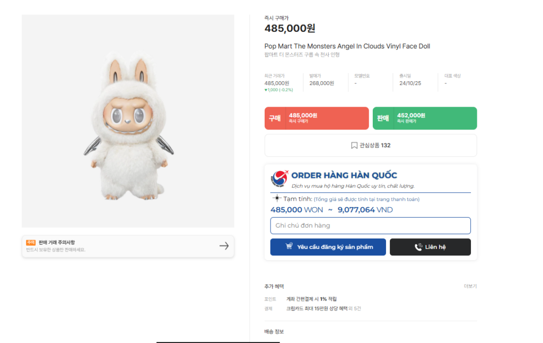543x343 pixels.
Task: Click the 배송 정보 section heading
Action: coord(274,332)
